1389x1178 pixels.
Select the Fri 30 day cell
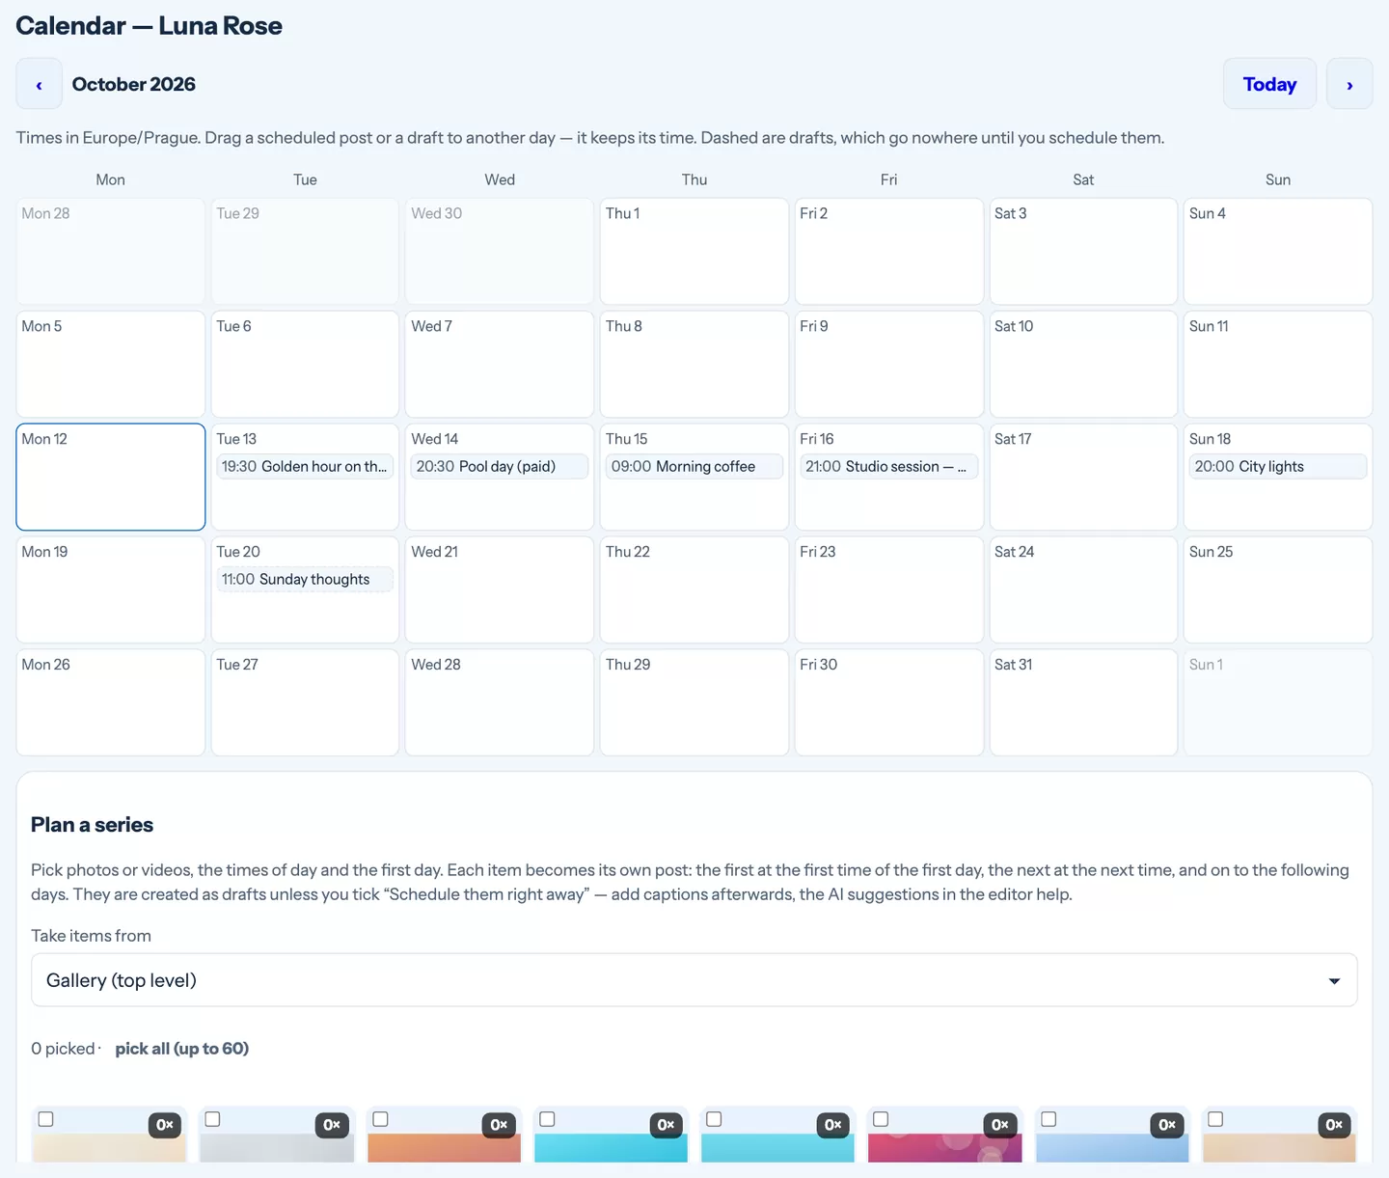tap(889, 702)
